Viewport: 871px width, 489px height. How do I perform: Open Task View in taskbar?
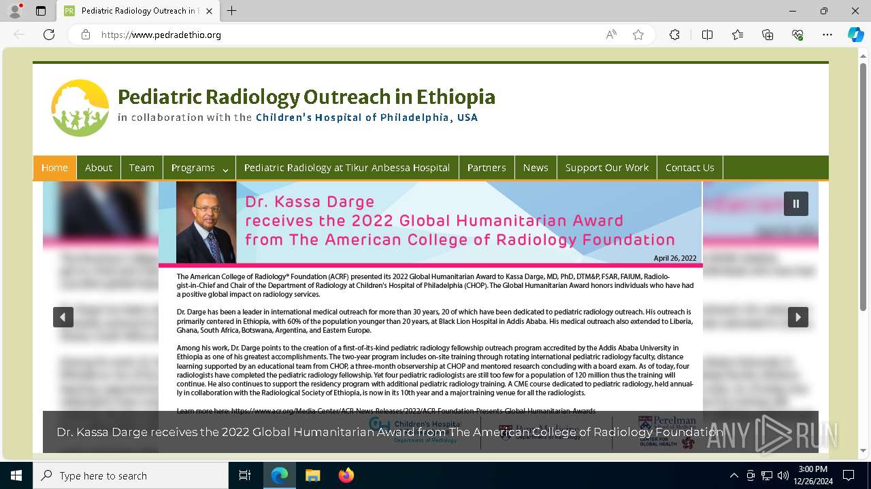pyautogui.click(x=245, y=475)
